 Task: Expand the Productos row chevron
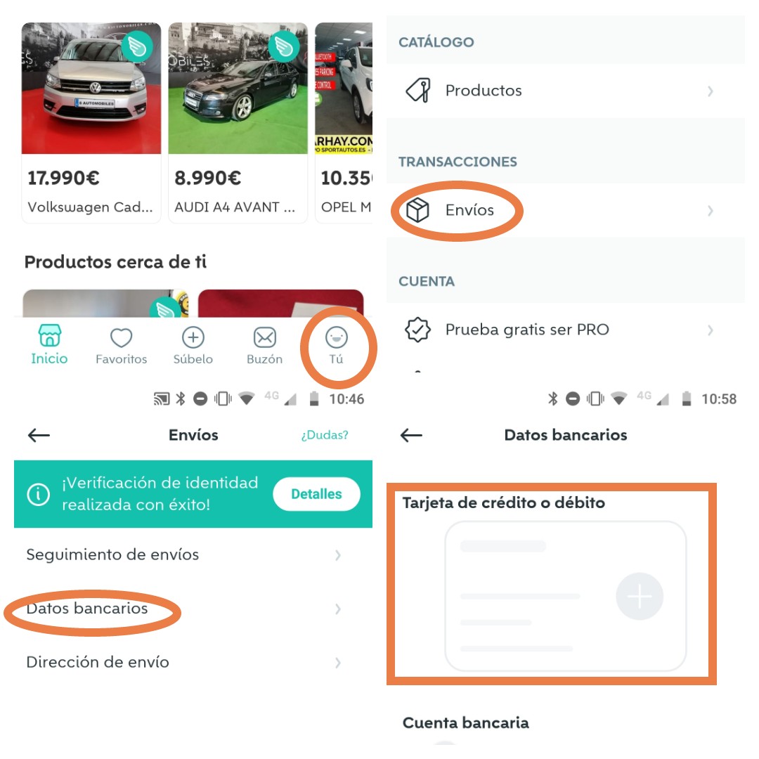[x=711, y=91]
